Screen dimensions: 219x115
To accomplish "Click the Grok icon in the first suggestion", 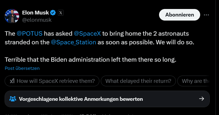I will coord(12,81).
